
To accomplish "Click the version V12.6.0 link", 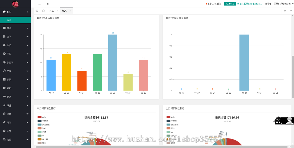I will click(x=250, y=4).
